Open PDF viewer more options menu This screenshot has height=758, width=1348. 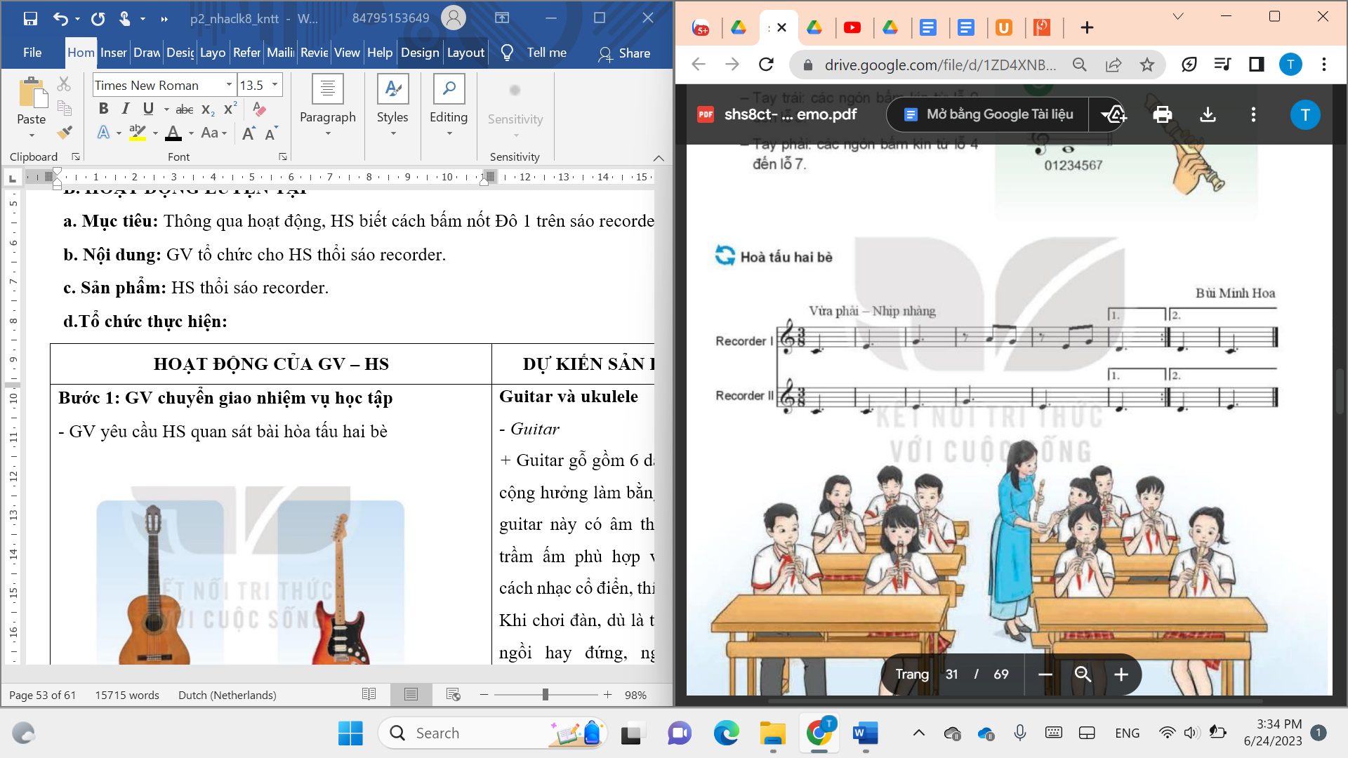(x=1254, y=114)
